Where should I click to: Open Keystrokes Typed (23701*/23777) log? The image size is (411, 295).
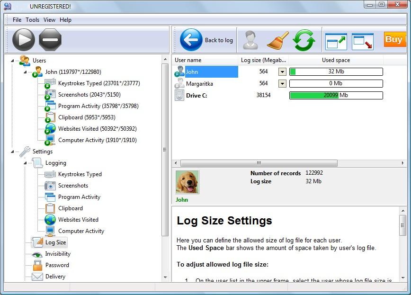pos(99,83)
